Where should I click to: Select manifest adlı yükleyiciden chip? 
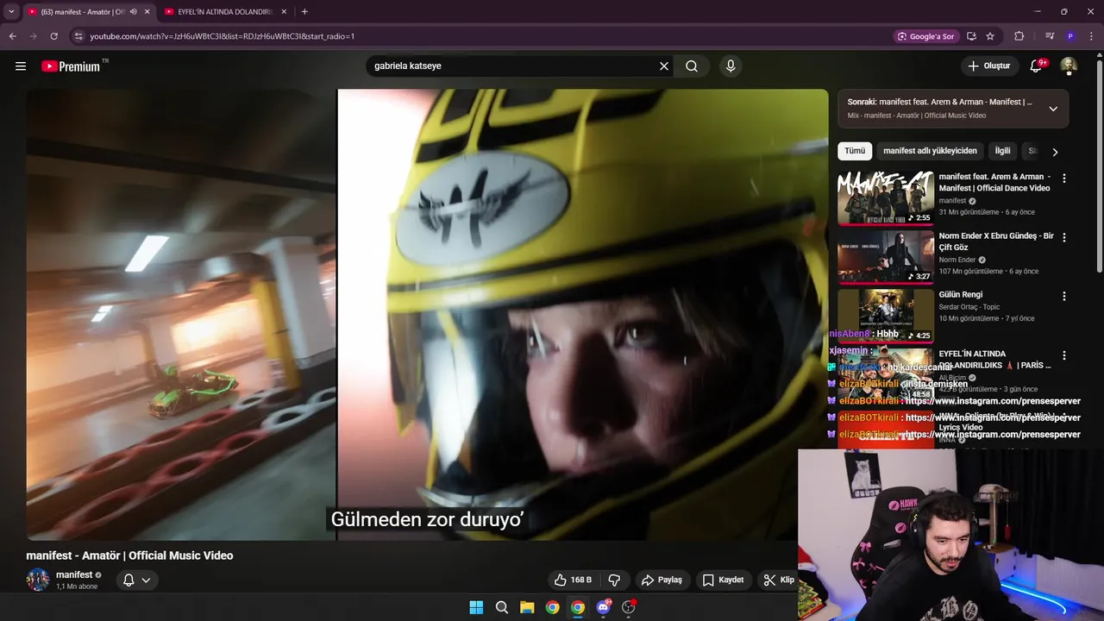930,151
